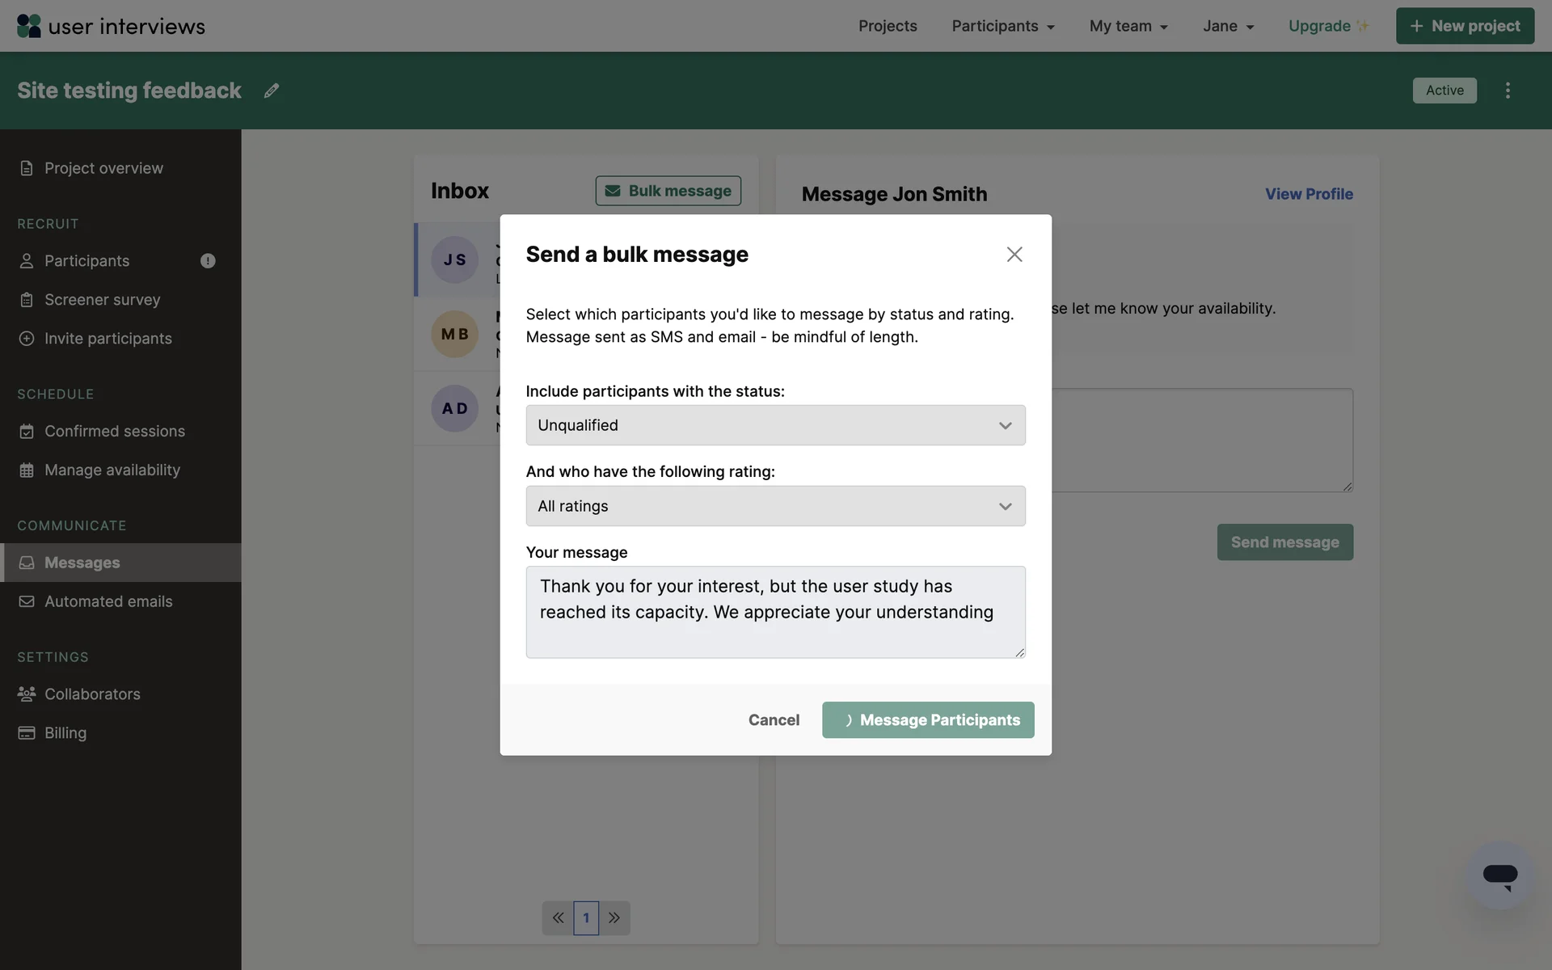Open the three-dot project options menu

[1508, 91]
